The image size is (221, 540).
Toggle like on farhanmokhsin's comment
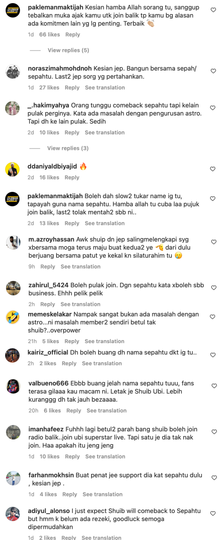pyautogui.click(x=213, y=477)
